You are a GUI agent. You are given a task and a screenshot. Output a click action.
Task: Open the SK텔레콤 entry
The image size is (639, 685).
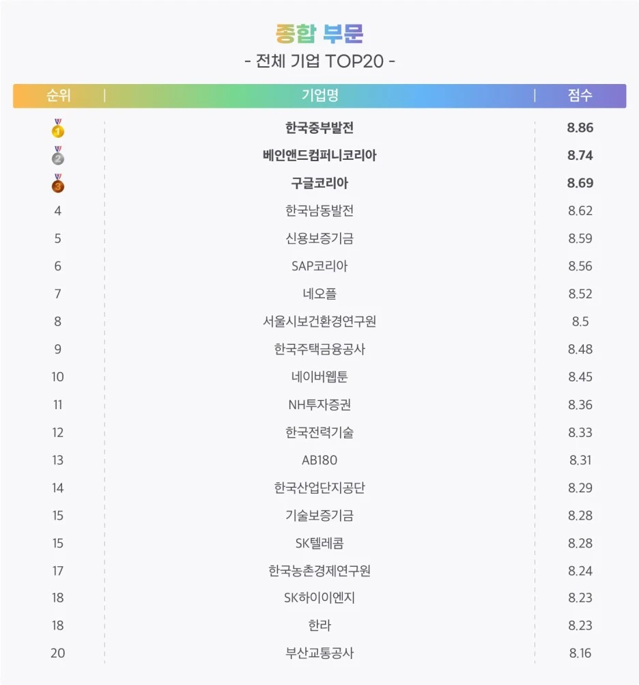coord(319,543)
